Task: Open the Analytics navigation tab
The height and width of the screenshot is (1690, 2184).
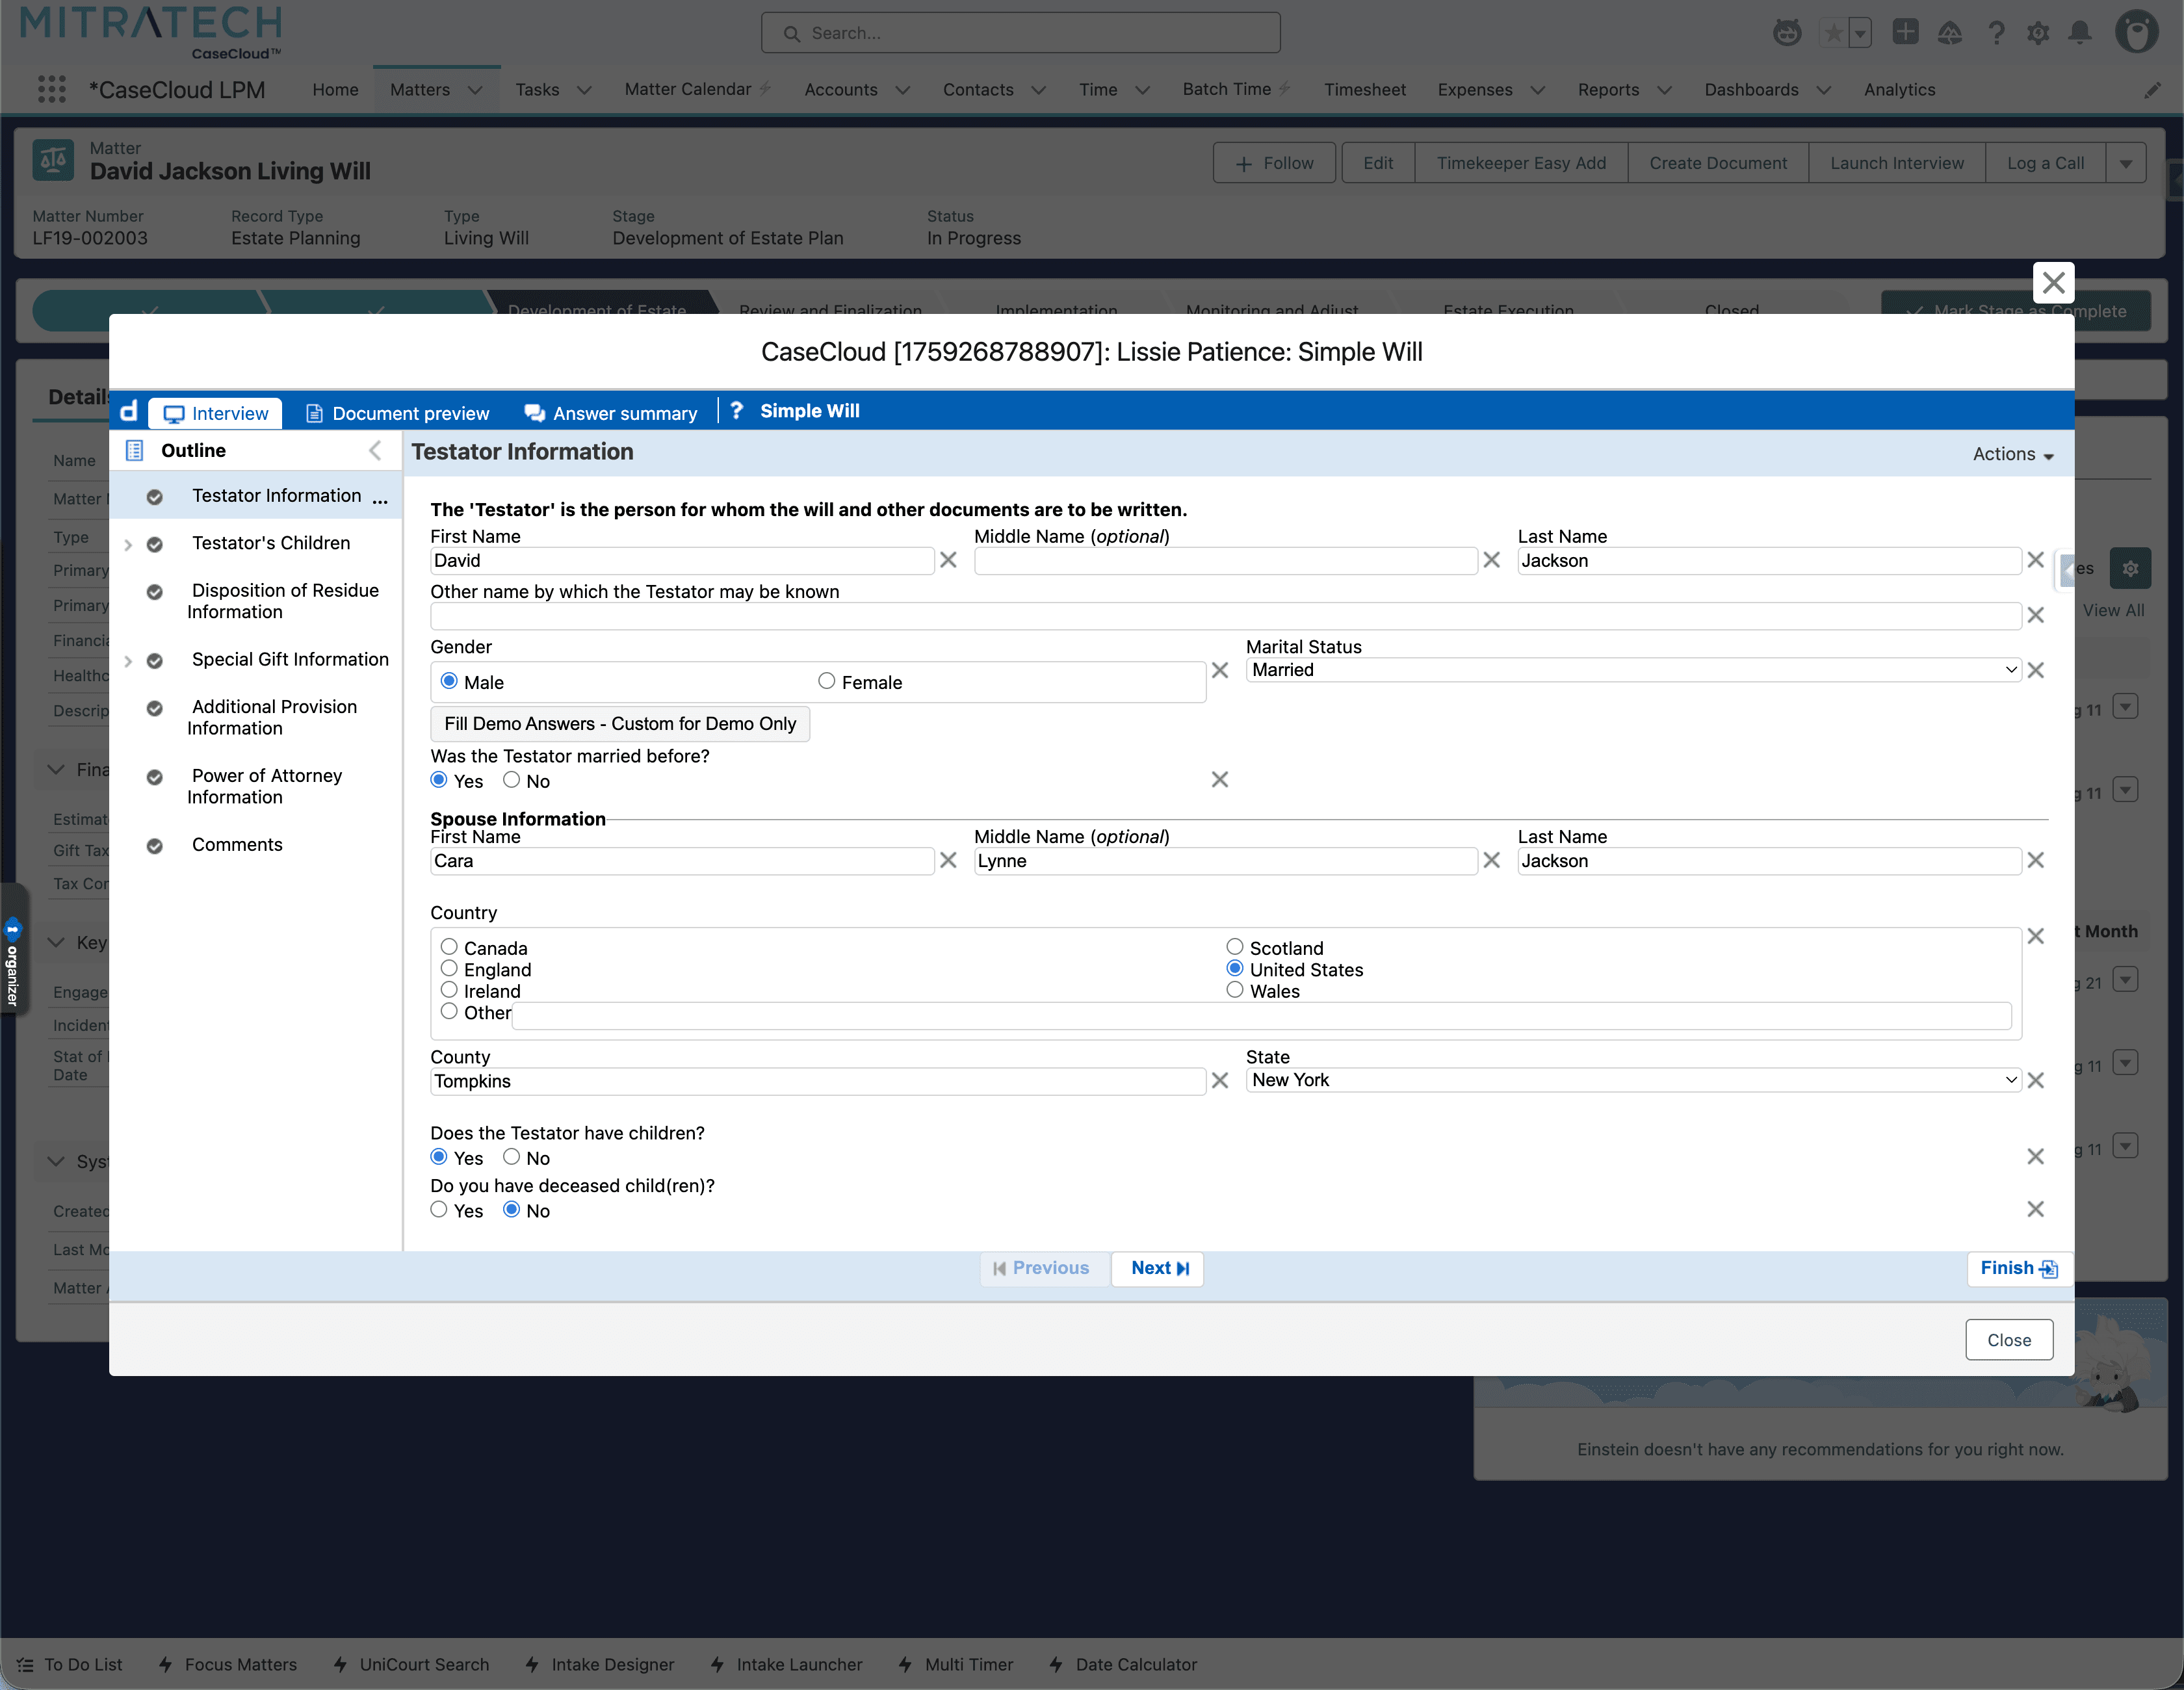Action: 1899,90
